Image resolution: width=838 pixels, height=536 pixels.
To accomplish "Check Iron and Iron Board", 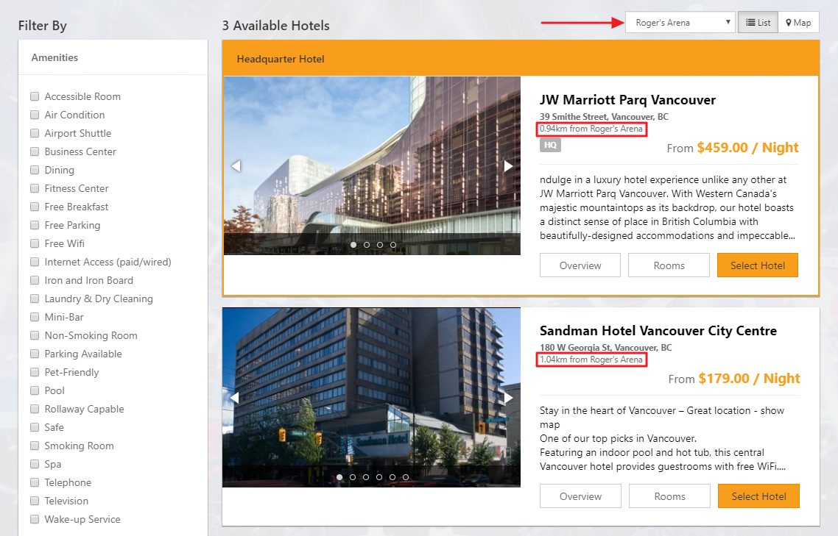I will (x=35, y=280).
